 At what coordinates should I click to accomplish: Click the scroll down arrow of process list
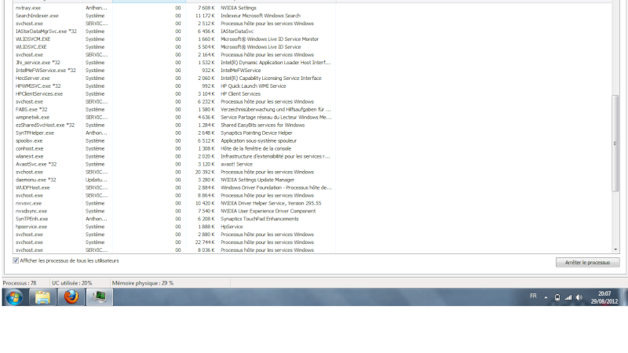[x=615, y=249]
